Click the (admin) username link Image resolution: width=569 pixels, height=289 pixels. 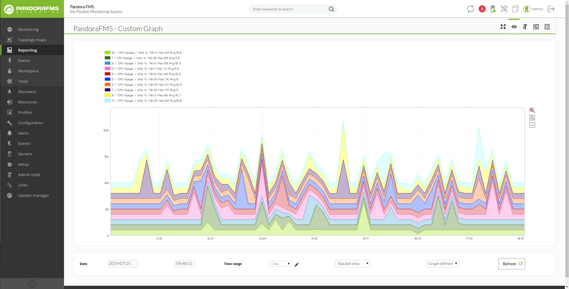537,9
